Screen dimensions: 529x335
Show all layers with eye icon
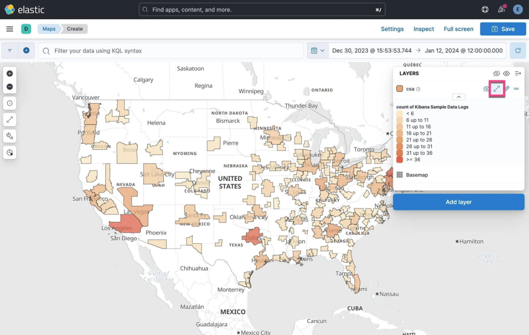pyautogui.click(x=507, y=74)
